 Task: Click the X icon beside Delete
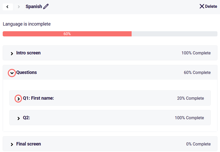pyautogui.click(x=202, y=6)
